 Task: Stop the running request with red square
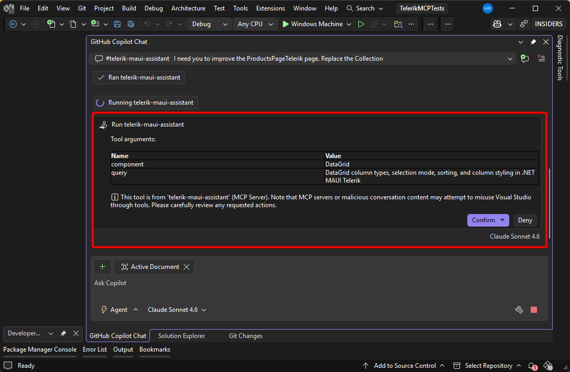[x=534, y=310]
